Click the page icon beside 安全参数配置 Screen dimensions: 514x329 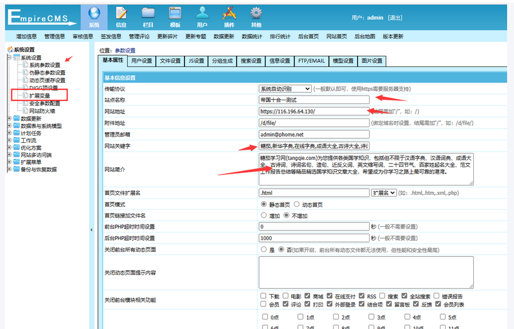pos(25,103)
